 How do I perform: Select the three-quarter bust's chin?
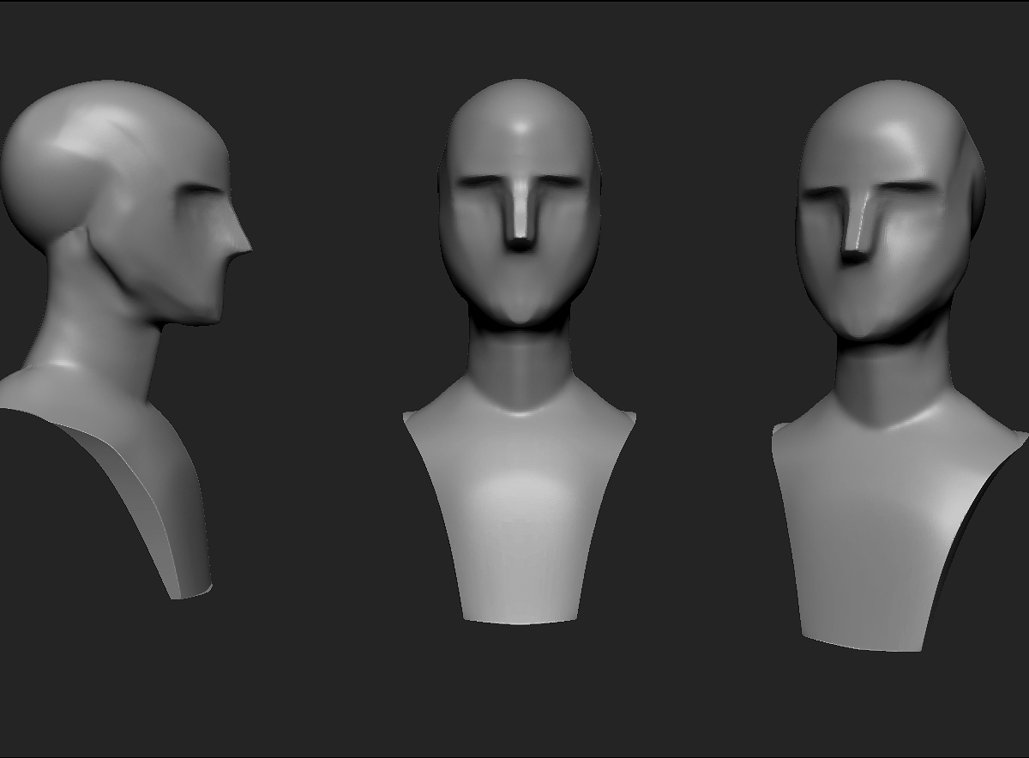[864, 326]
